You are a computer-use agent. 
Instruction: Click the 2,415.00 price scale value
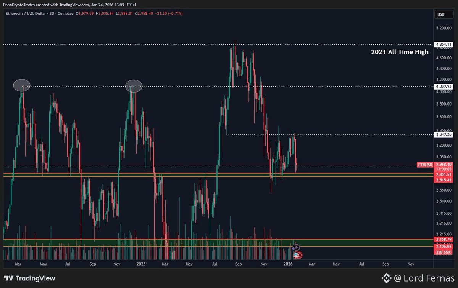(443, 213)
